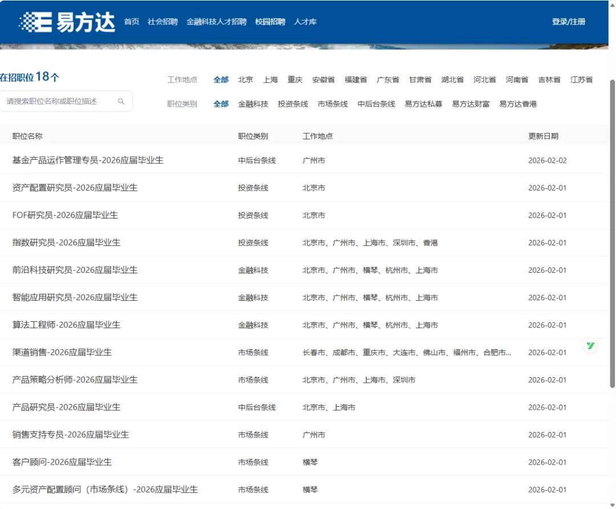Open 客户顾问-2026应届毕业生 job

[62, 462]
